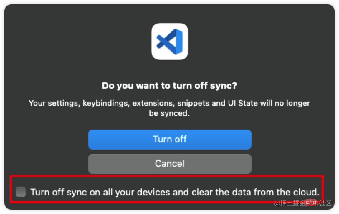The image size is (339, 214).
Task: Enable the turn off sync on all devices checkbox
Action: (x=21, y=192)
